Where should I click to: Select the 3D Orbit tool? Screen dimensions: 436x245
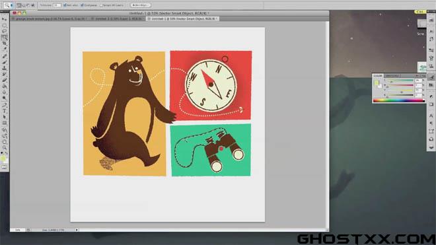[4, 136]
